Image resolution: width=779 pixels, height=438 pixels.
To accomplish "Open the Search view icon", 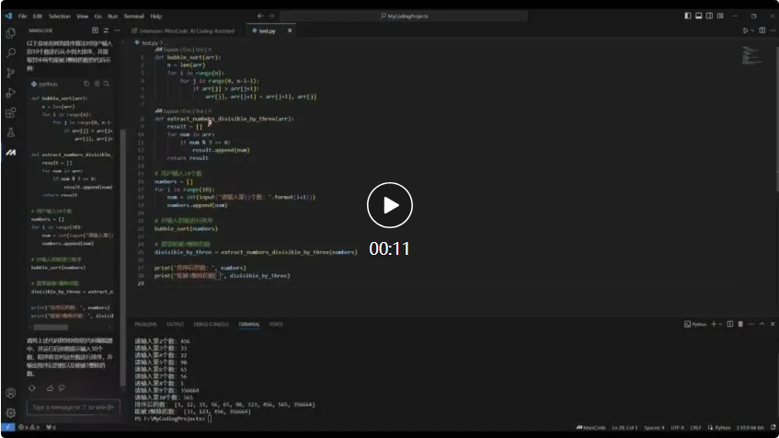I will coord(10,54).
